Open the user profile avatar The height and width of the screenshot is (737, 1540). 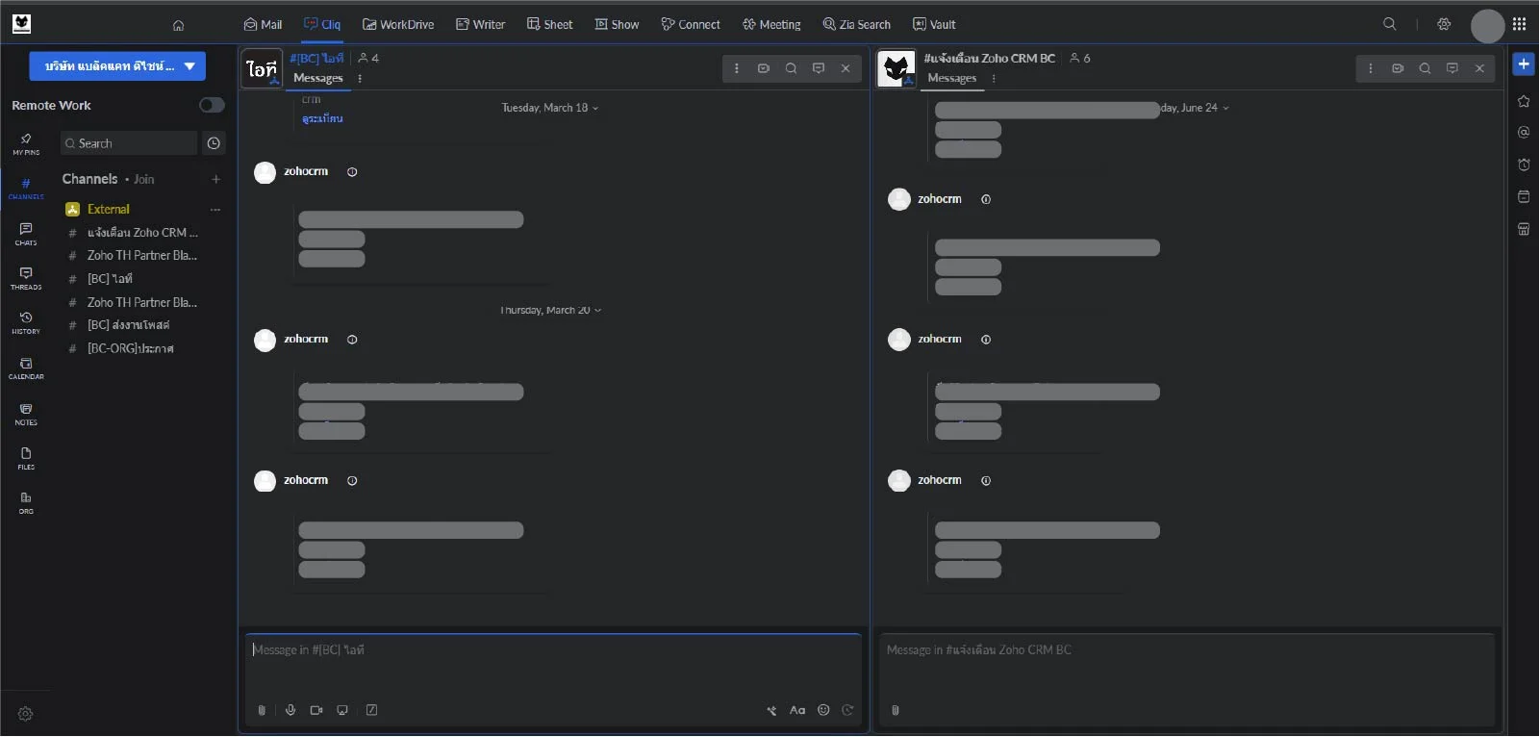[x=1487, y=26]
